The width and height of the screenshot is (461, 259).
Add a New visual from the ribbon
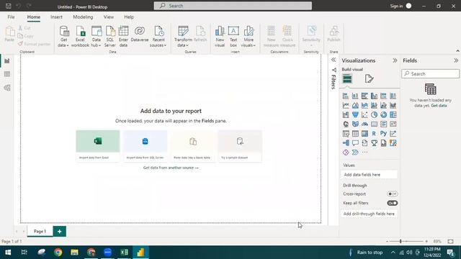tap(220, 37)
